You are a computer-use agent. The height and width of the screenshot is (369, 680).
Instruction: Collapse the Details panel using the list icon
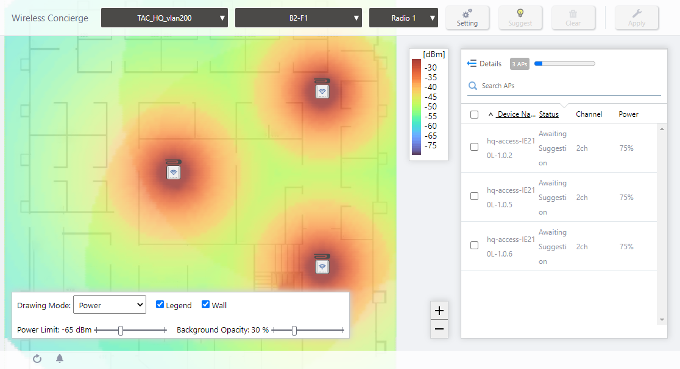pos(472,64)
